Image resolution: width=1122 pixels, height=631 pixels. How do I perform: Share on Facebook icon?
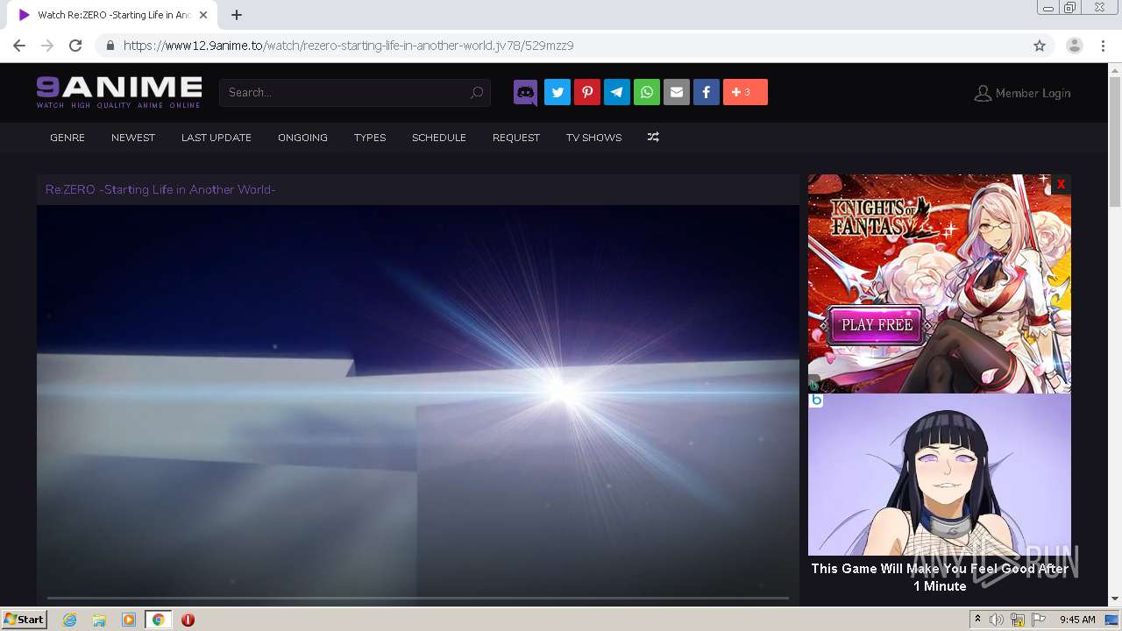(707, 92)
